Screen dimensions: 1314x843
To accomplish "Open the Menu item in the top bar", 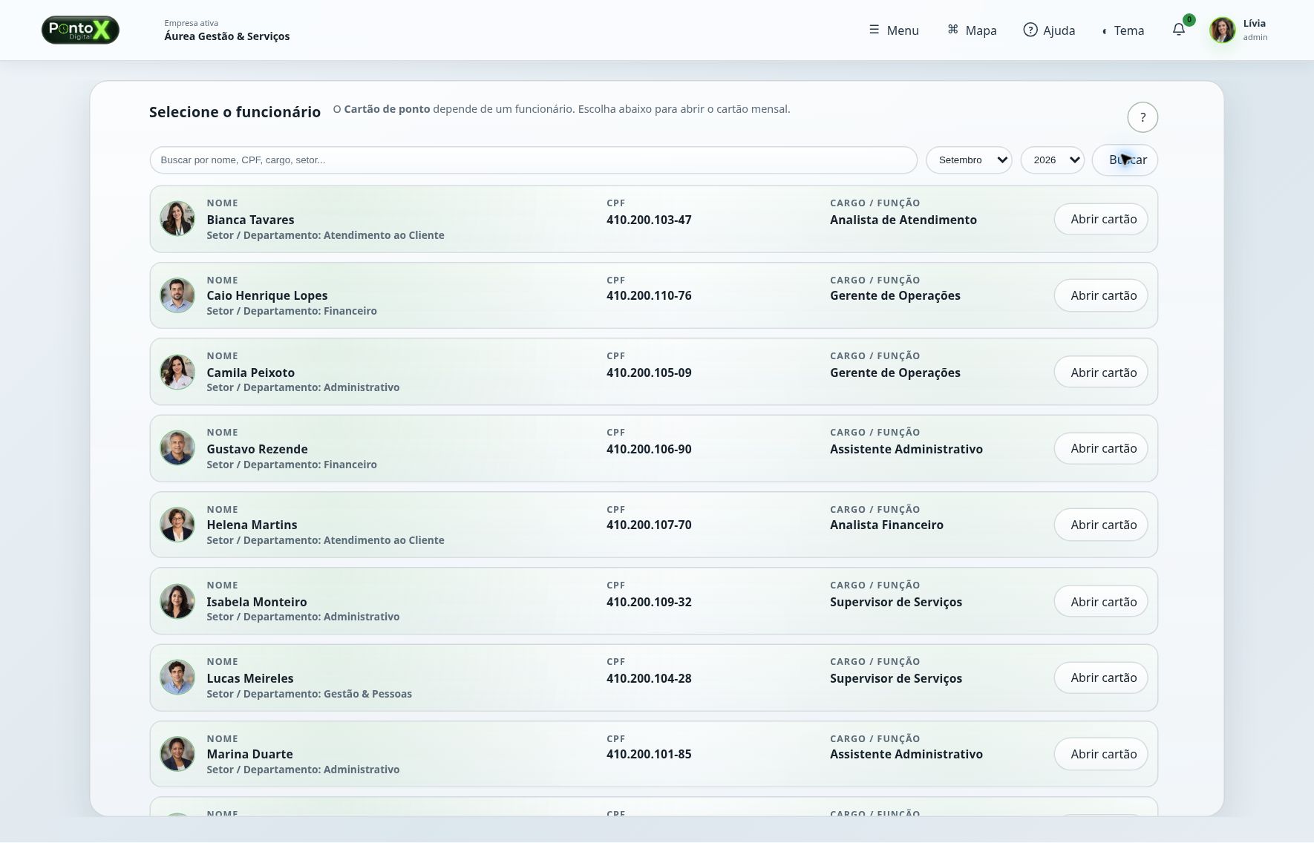I will 894,30.
